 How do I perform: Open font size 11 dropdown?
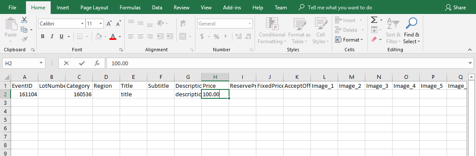(x=101, y=24)
